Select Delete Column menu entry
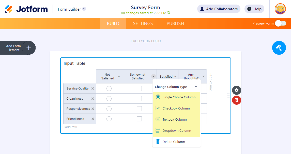291x154 pixels. pos(174,142)
